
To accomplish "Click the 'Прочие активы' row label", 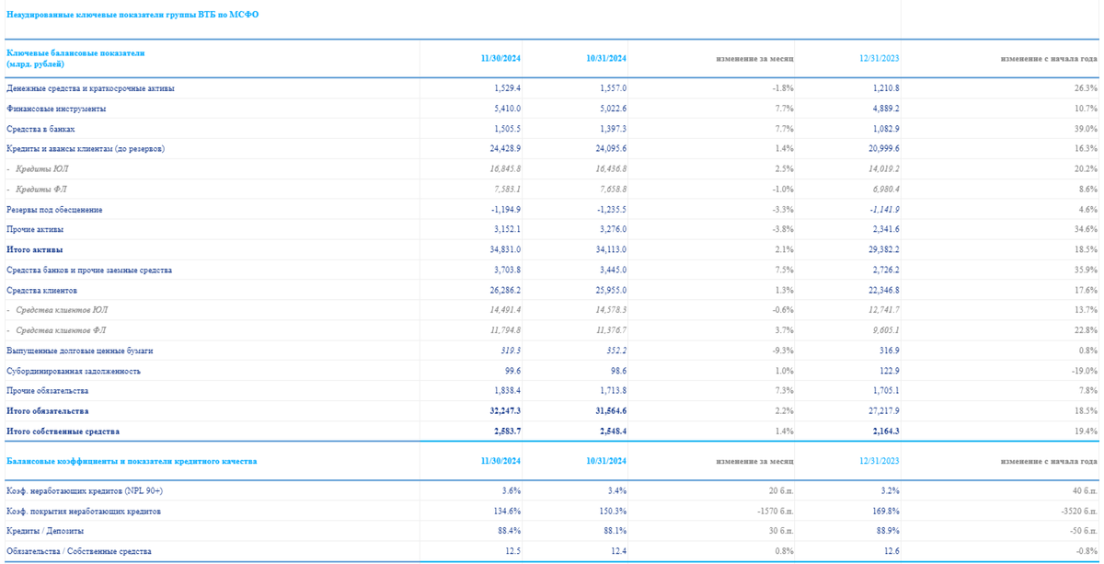I will click(x=35, y=229).
